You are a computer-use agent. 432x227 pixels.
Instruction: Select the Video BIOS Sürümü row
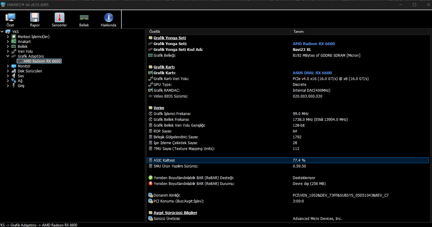(x=288, y=96)
